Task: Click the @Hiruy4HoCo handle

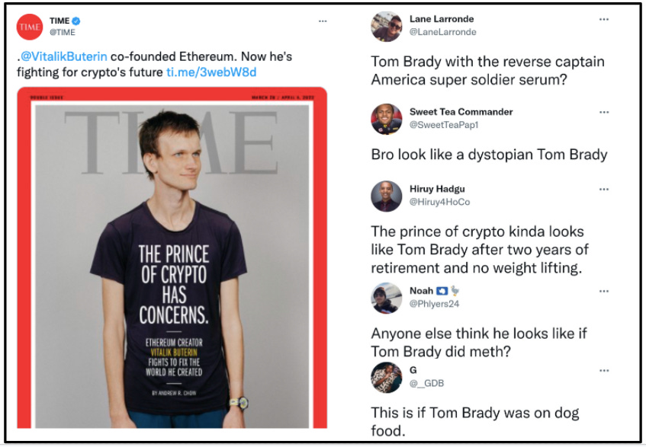Action: tap(439, 202)
